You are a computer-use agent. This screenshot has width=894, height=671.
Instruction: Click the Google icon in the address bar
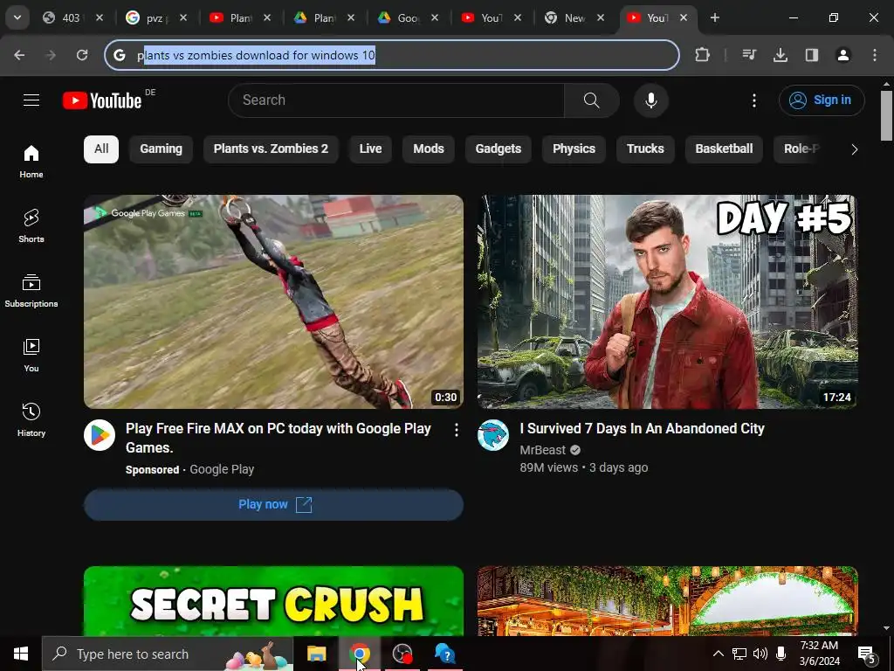click(119, 55)
